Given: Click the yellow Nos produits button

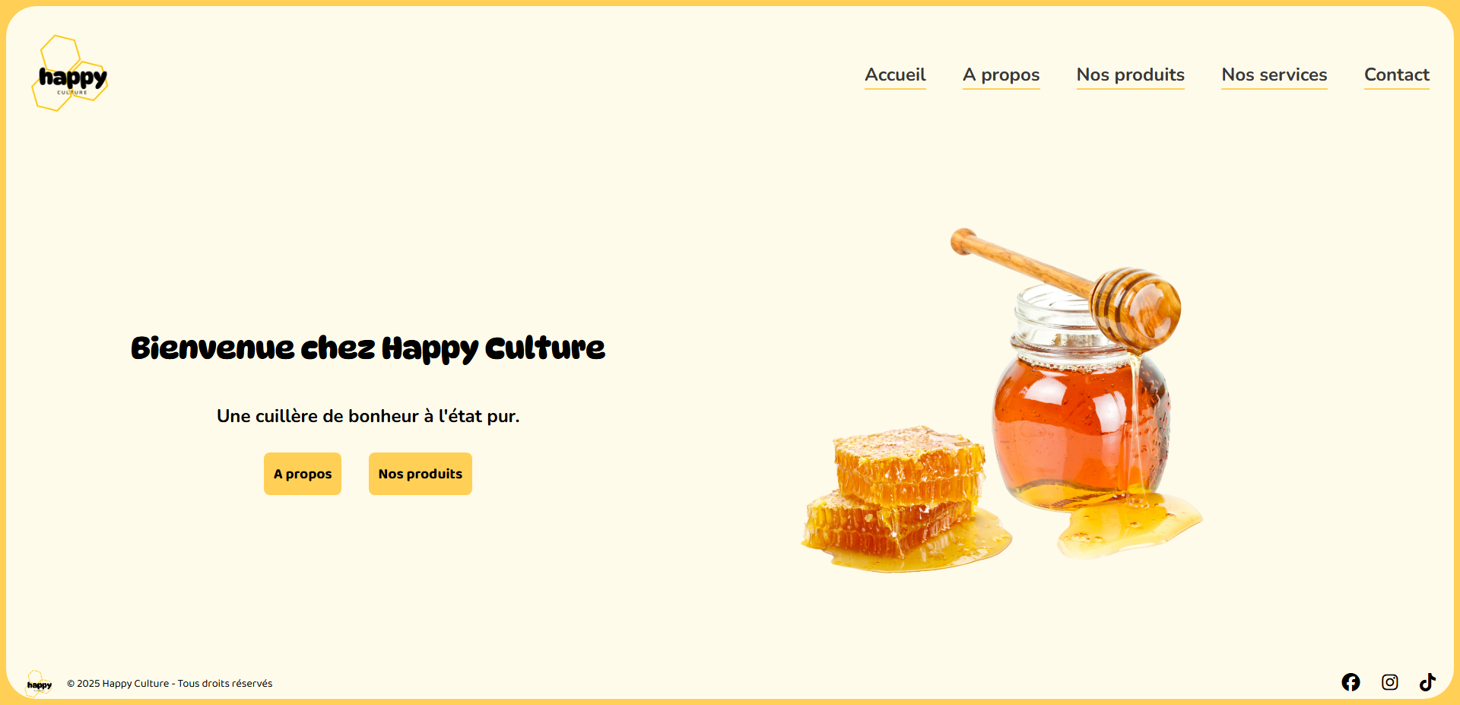Looking at the screenshot, I should (x=421, y=474).
